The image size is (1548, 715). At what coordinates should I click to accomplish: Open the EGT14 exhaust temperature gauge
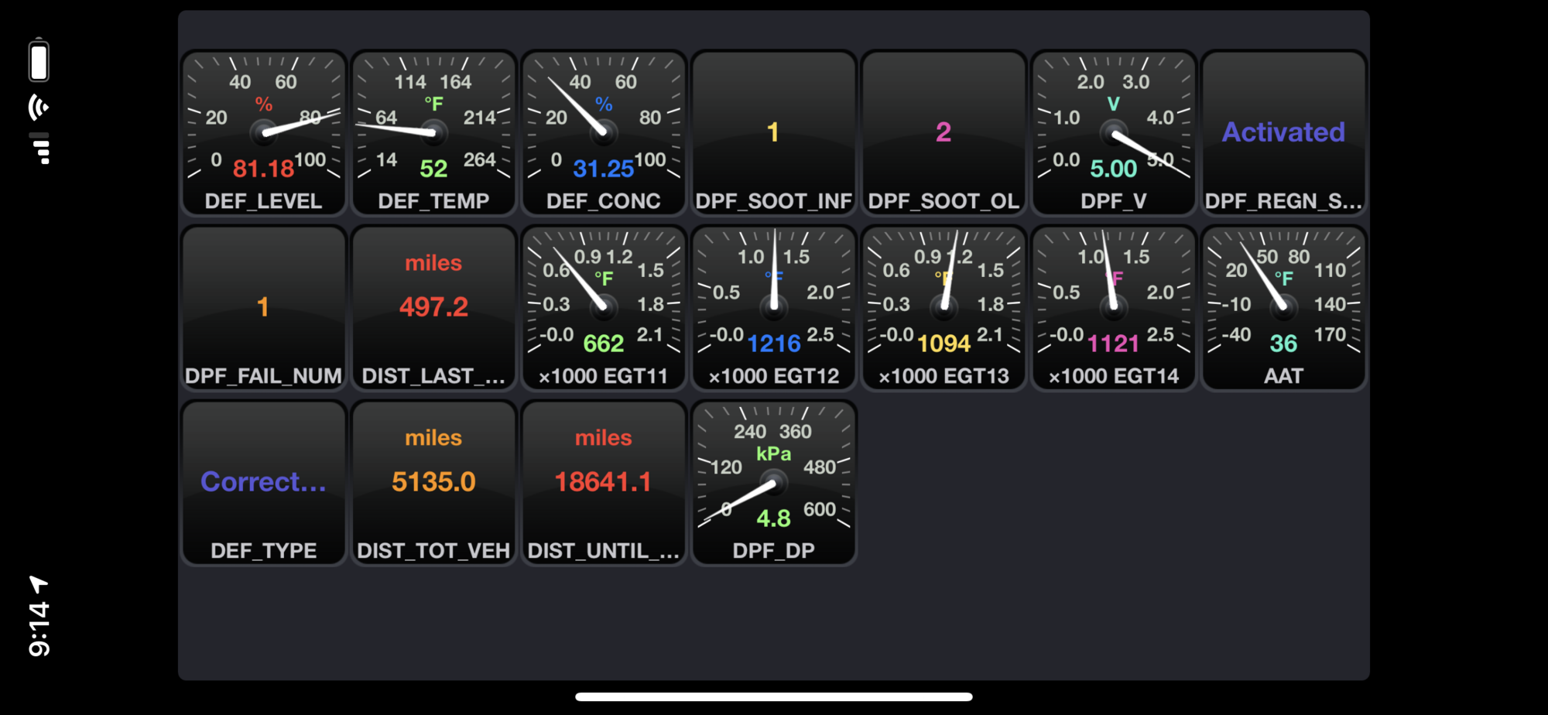[1114, 307]
